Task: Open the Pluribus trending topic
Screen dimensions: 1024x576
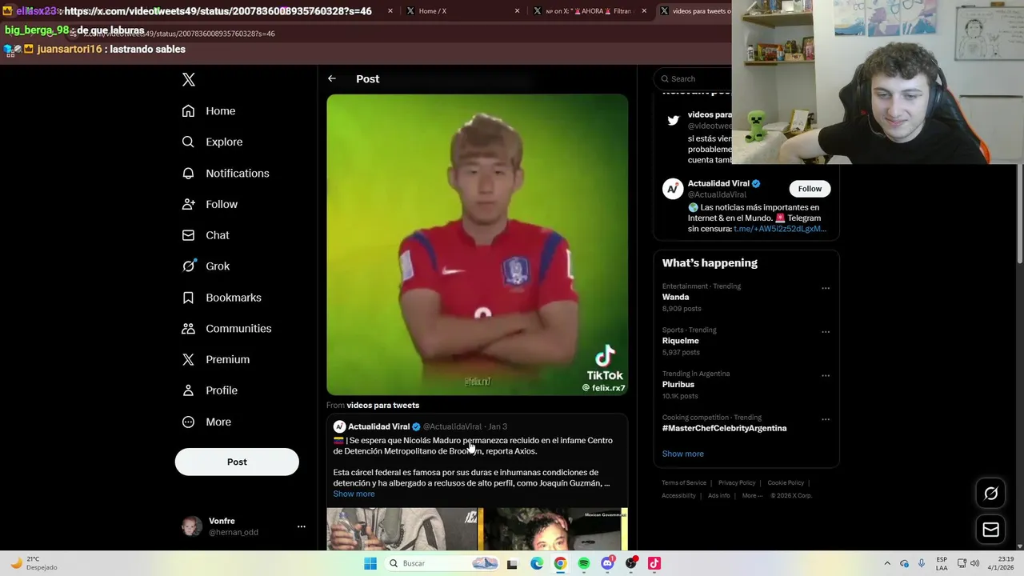Action: (678, 385)
